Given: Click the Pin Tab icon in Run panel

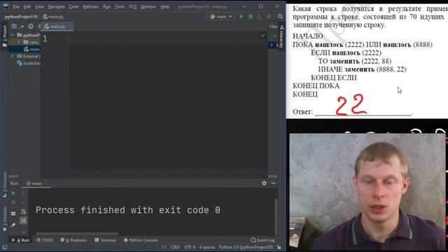Looking at the screenshot, I should tap(13, 225).
